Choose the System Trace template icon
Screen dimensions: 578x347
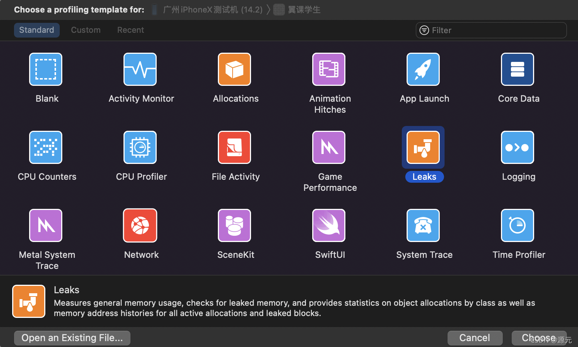(423, 225)
